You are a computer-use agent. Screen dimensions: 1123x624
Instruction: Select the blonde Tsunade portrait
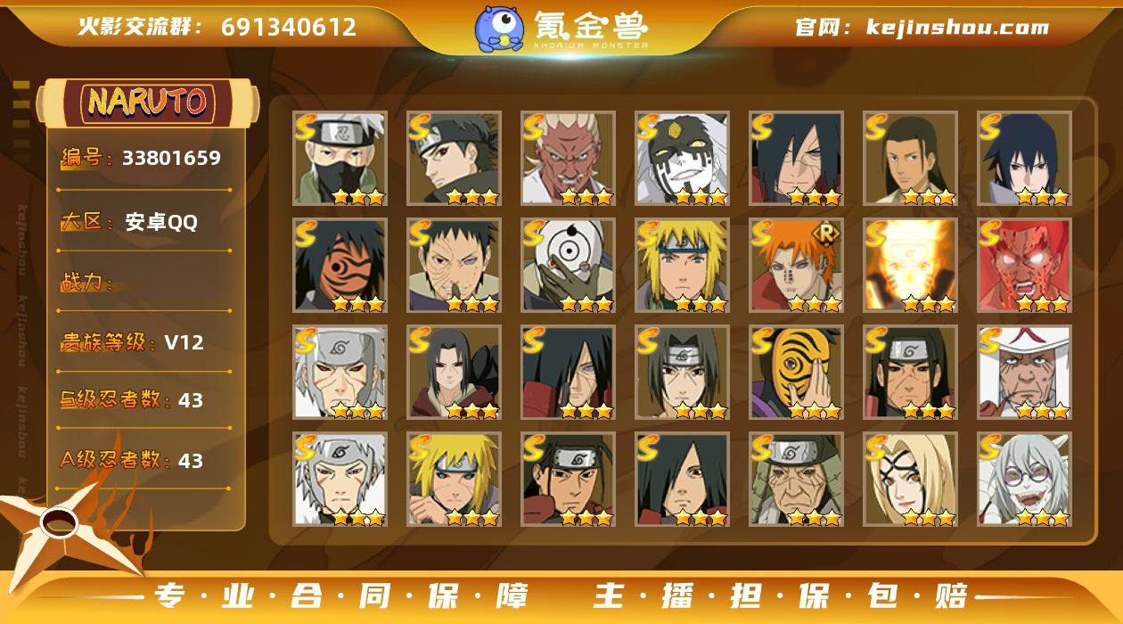click(x=910, y=480)
